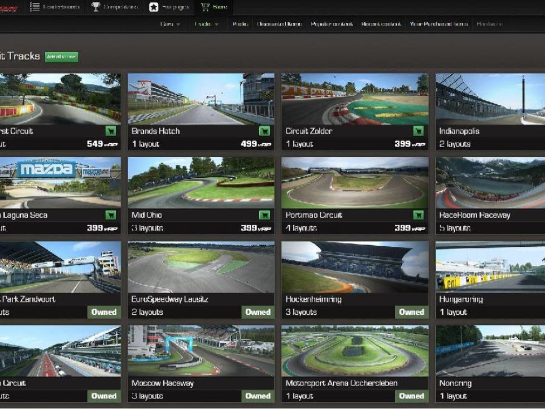The height and width of the screenshot is (409, 545).
Task: Click the 399 vRP price on Mid Ohio
Action: click(256, 228)
